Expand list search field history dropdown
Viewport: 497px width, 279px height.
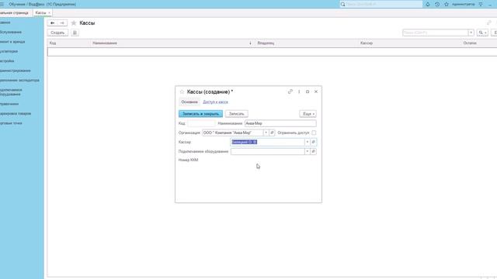[471, 33]
